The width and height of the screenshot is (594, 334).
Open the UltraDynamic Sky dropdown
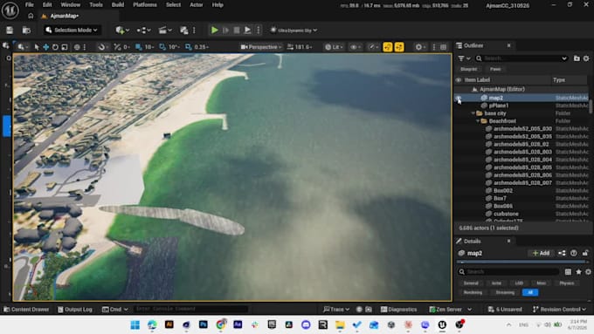point(294,31)
